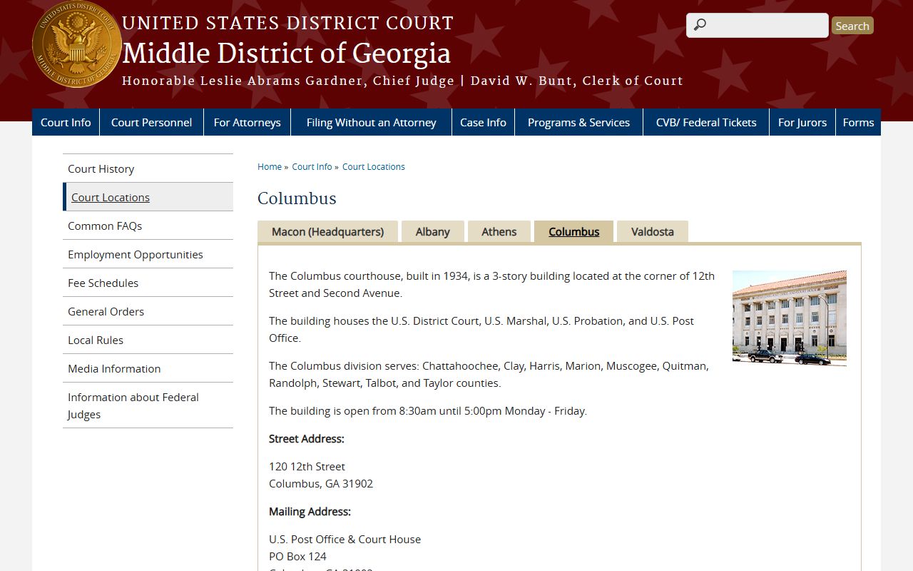
Task: Open the Court Personnel menu
Action: coord(151,122)
